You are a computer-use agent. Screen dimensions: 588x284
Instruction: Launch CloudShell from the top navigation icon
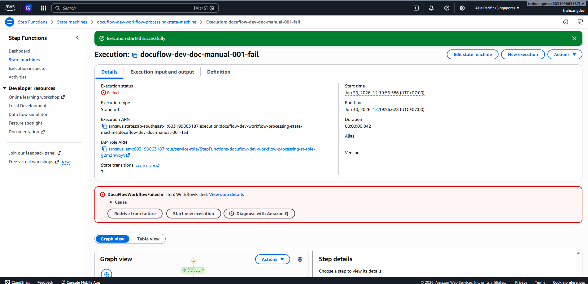[416, 8]
